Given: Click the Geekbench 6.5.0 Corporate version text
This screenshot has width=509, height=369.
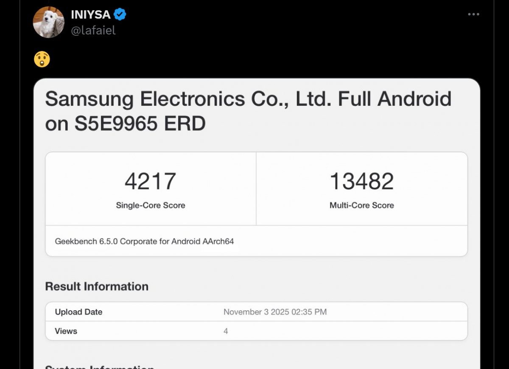Looking at the screenshot, I should click(144, 241).
